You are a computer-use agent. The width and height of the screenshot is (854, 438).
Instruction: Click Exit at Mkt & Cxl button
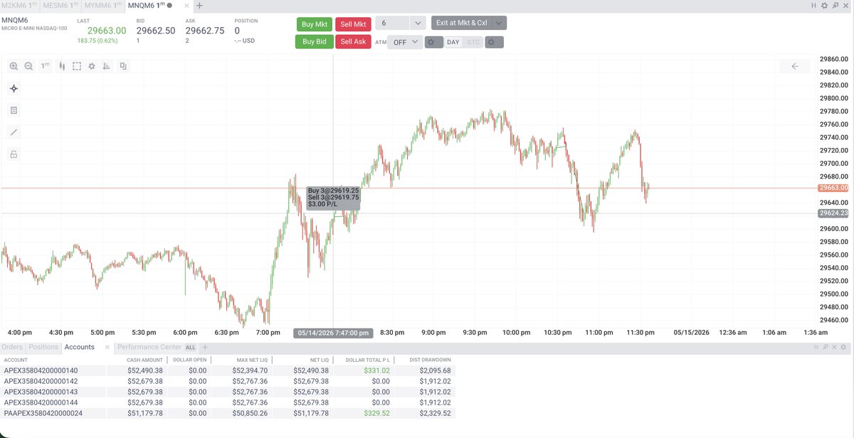pyautogui.click(x=462, y=23)
